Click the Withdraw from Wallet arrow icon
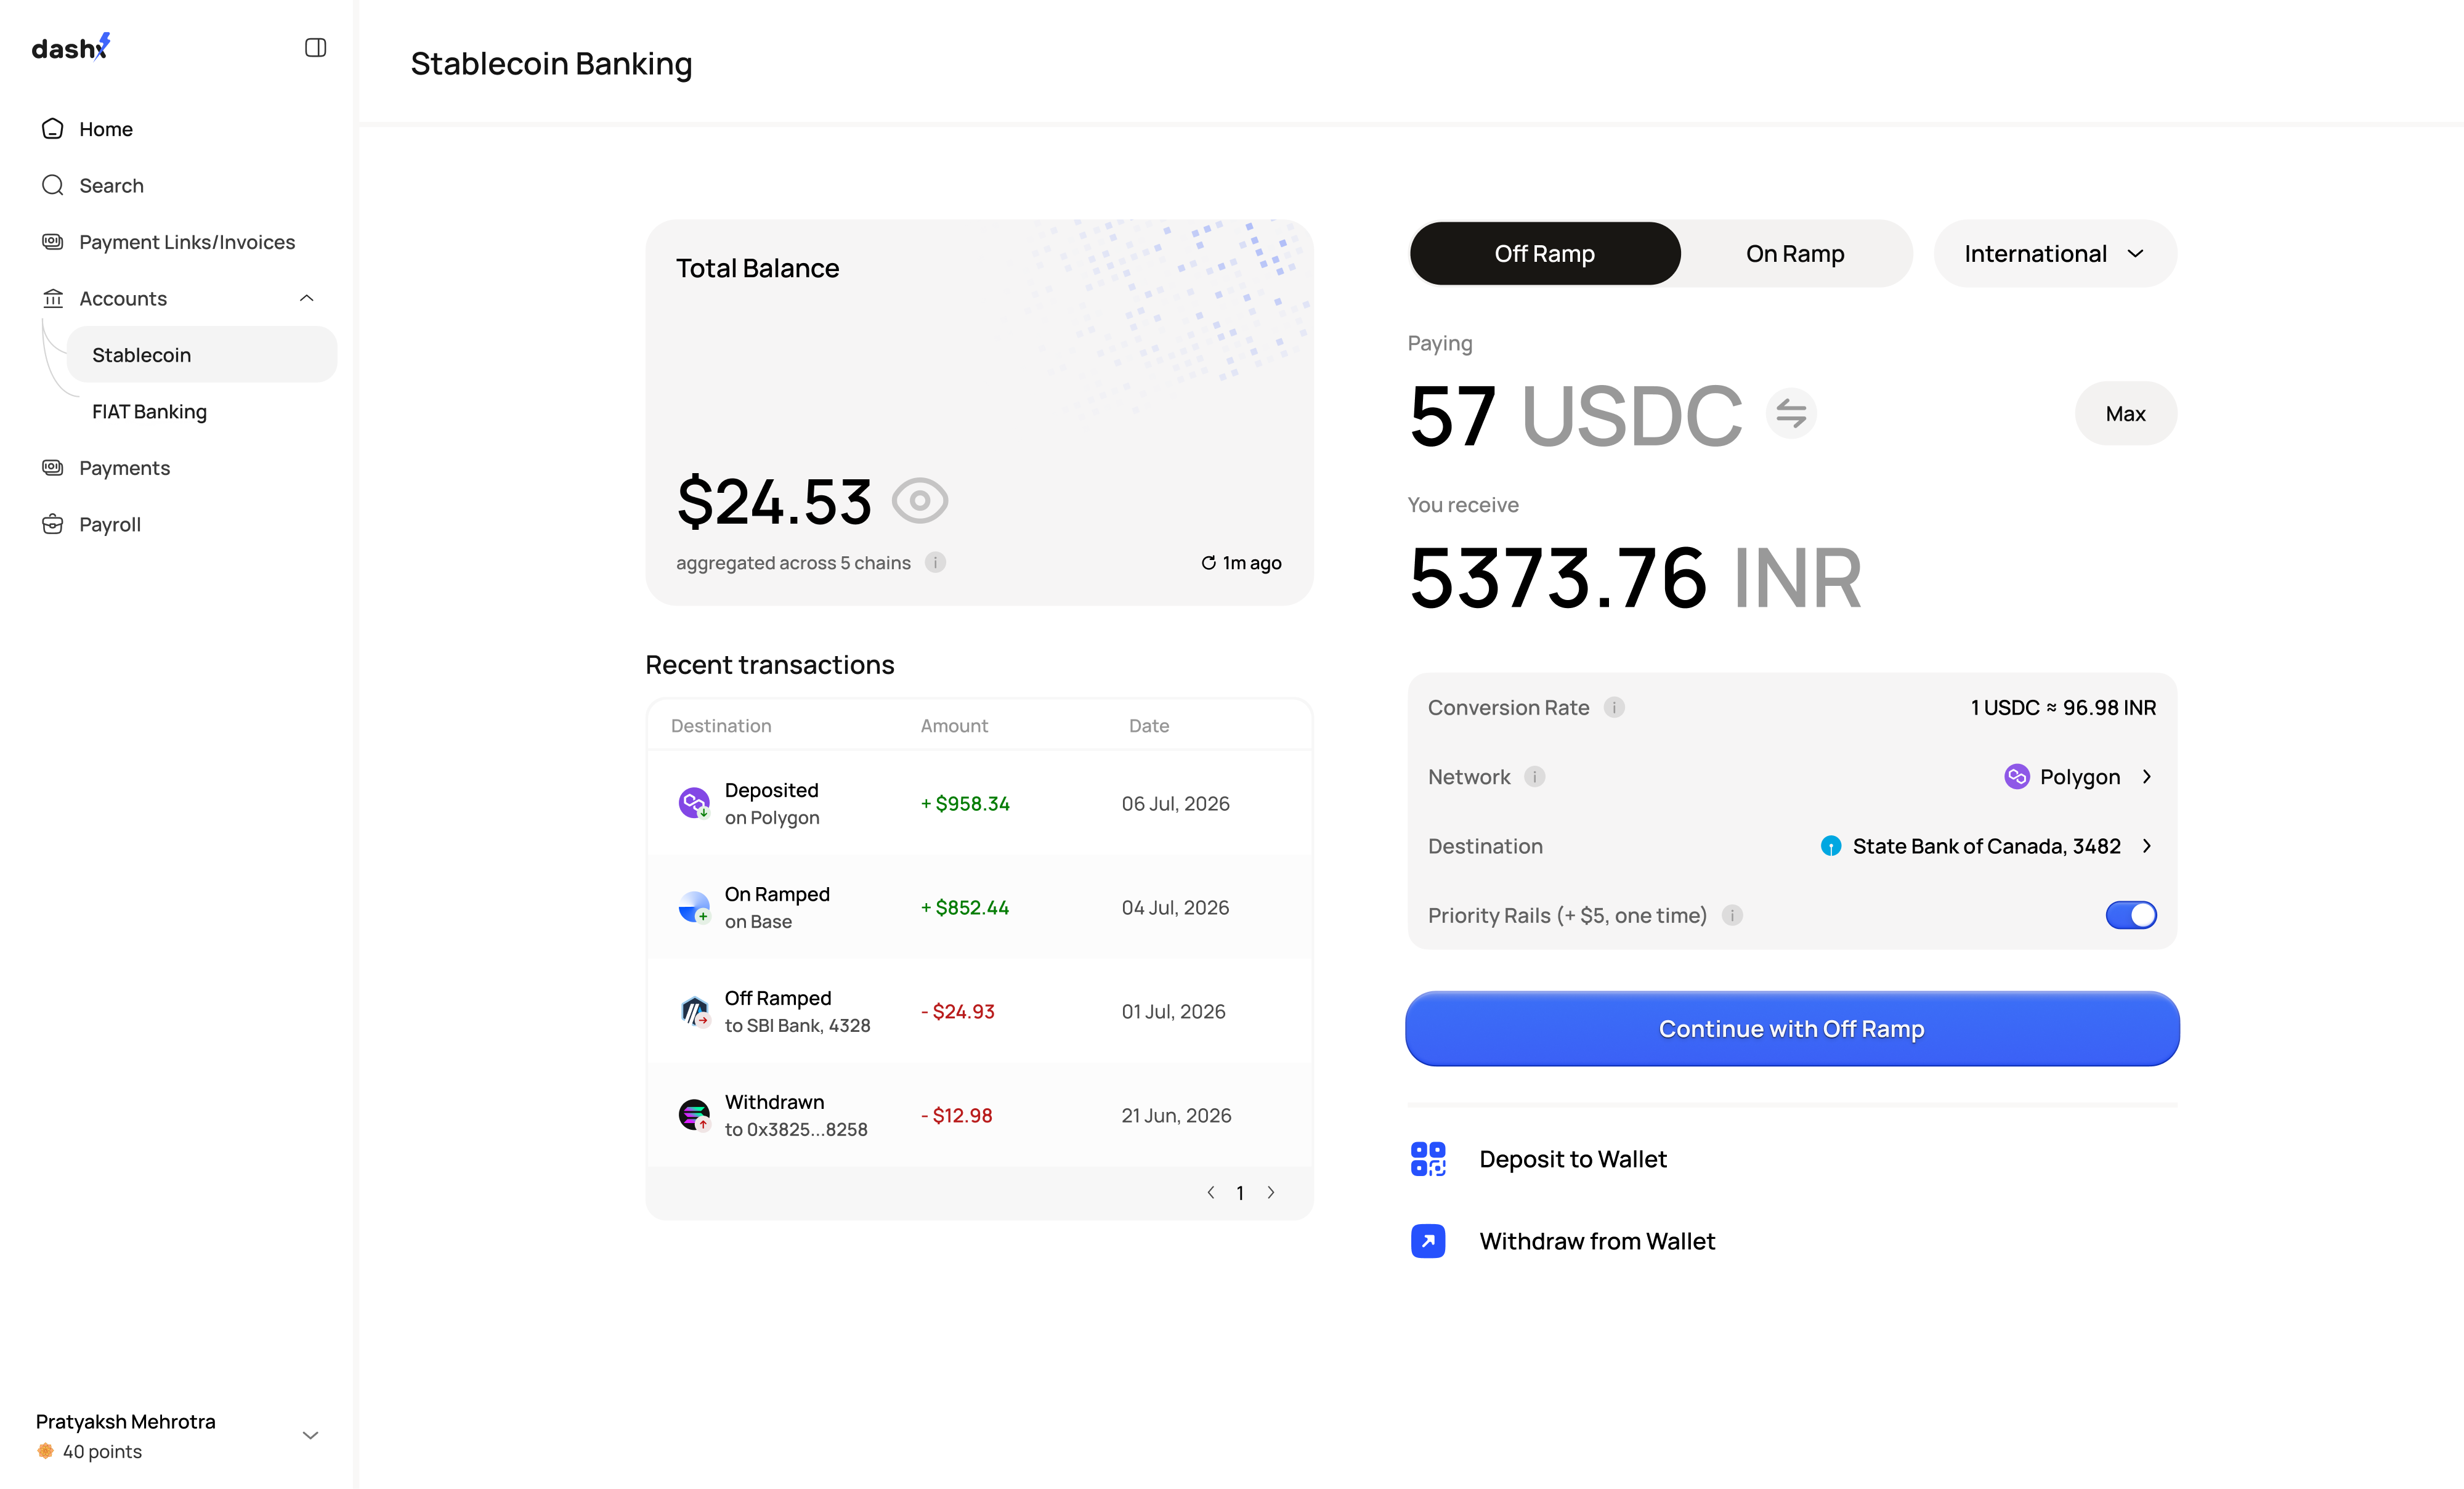Screen dimensions: 2464x1489 coord(1428,1241)
